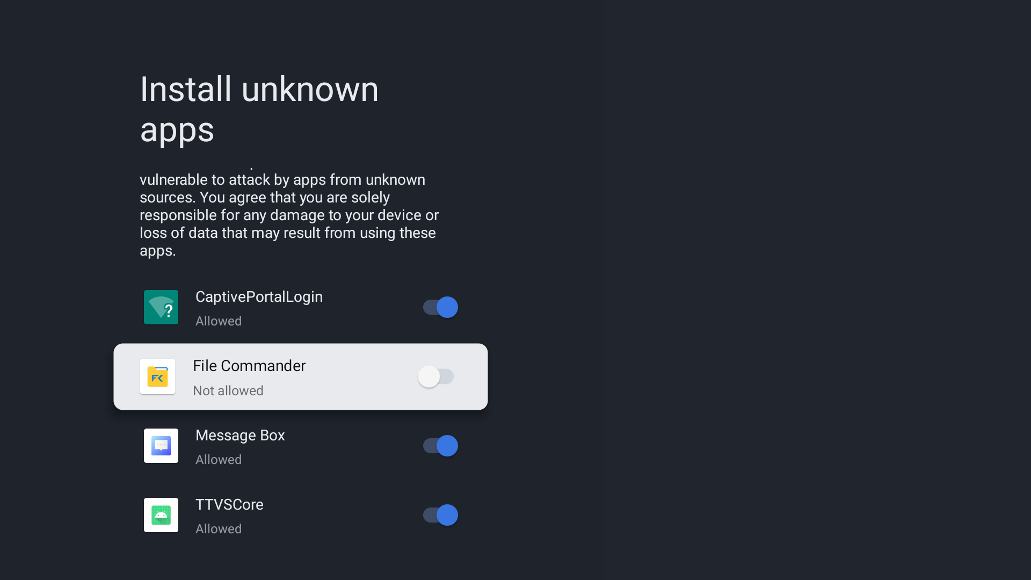Click the TTVSCore green Android icon
Image resolution: width=1031 pixels, height=580 pixels.
point(161,515)
